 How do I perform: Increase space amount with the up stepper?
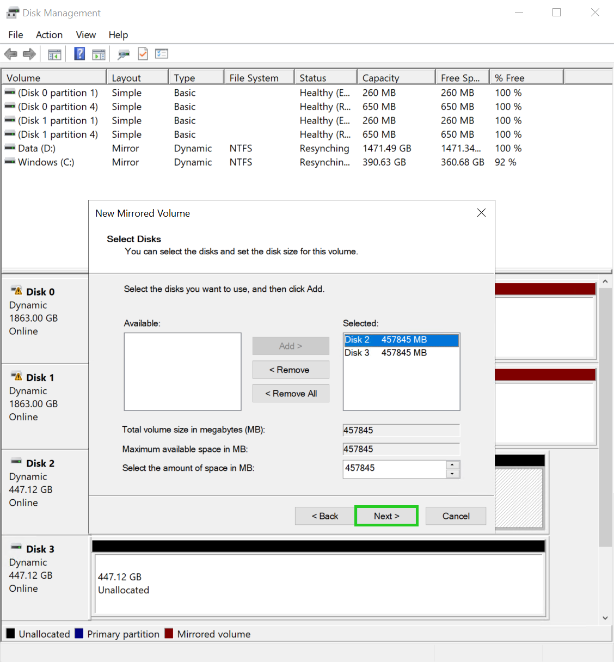click(x=452, y=465)
